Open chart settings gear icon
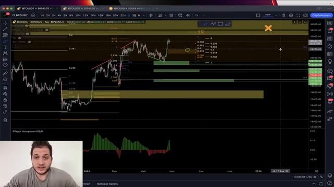This screenshot has width=334, height=187. click(291, 15)
